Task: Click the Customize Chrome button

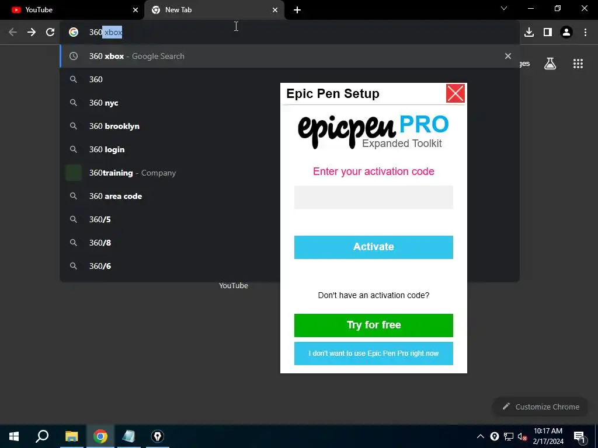Action: 540,407
